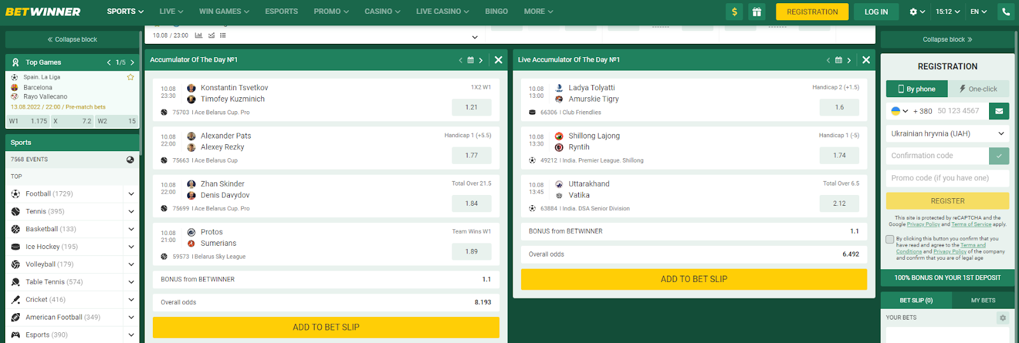Tick the terms and conditions checkbox
This screenshot has height=343, width=1019.
(x=890, y=239)
